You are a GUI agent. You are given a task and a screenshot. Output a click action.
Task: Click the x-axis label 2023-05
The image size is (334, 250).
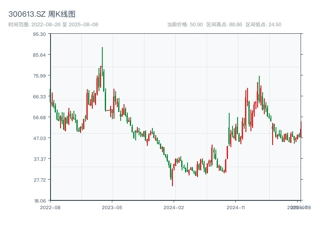112,207
